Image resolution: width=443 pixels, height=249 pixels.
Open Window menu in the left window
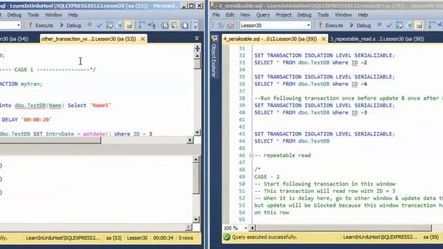tap(53, 15)
